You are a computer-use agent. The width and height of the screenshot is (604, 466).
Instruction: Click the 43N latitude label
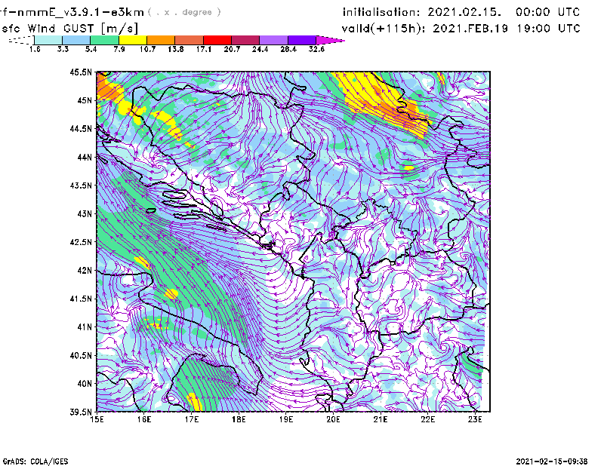click(x=85, y=213)
